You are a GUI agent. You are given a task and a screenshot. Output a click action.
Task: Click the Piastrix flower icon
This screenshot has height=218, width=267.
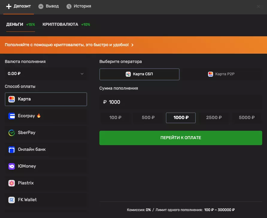tap(11, 183)
